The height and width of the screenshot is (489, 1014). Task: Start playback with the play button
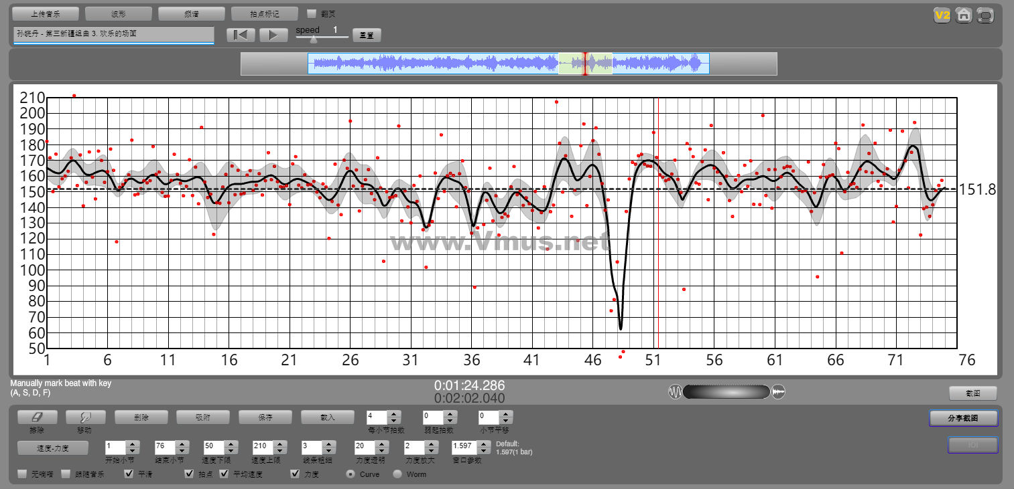point(273,35)
